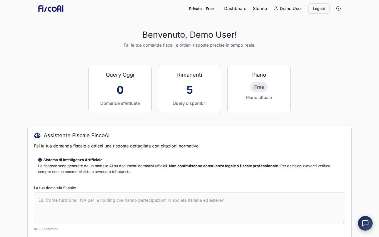Focus the fiscal question text area
This screenshot has width=379, height=237.
[189, 208]
